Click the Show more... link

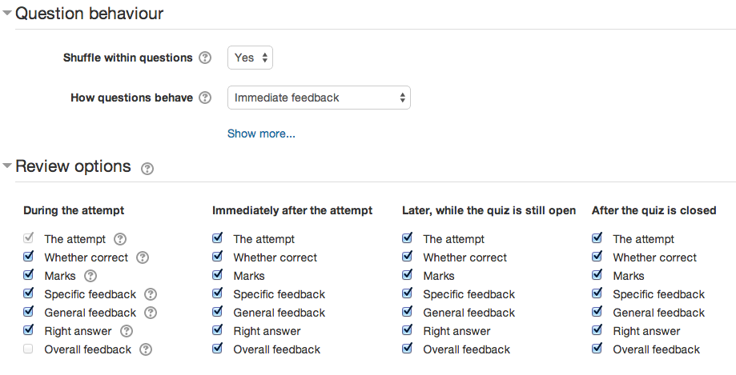[261, 134]
